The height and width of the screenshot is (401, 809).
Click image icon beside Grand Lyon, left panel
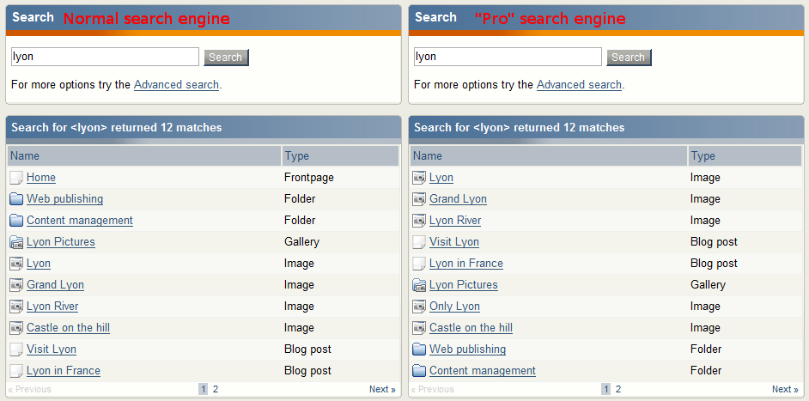(x=16, y=285)
